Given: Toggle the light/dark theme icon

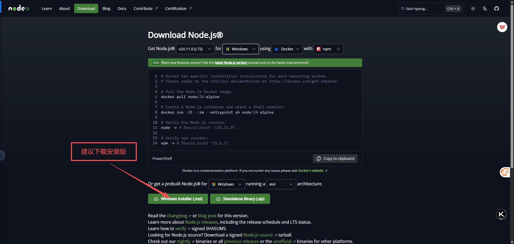Looking at the screenshot, I should pyautogui.click(x=473, y=9).
